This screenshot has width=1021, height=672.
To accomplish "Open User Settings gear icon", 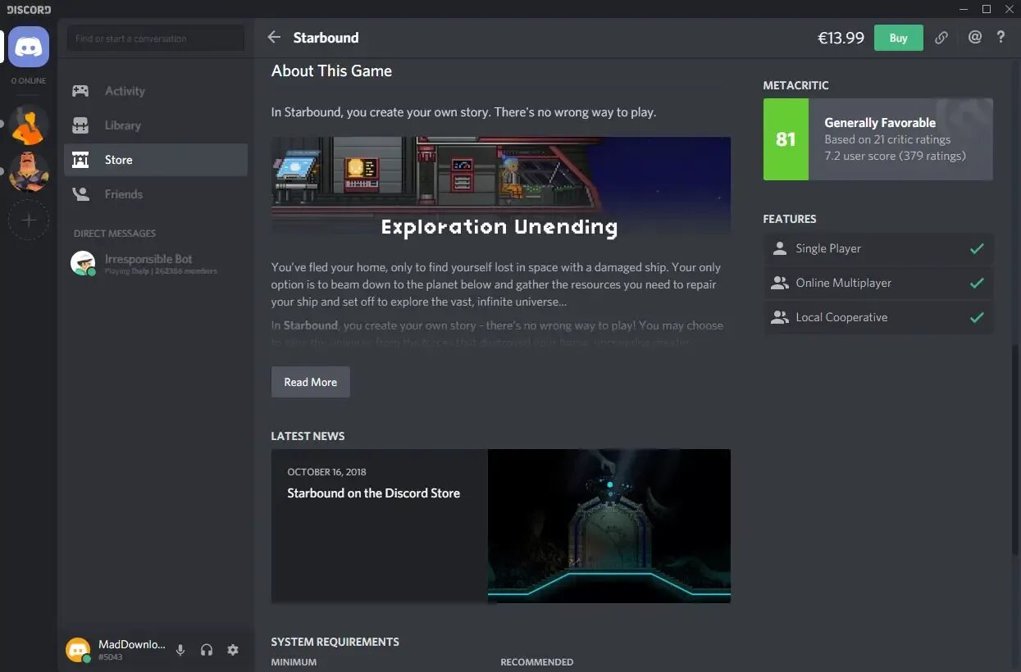I will point(233,650).
